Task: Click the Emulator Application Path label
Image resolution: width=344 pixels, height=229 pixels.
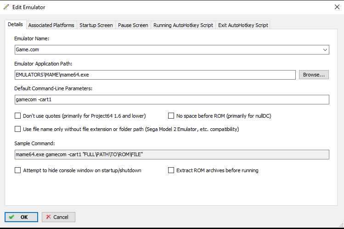Action: 43,64
